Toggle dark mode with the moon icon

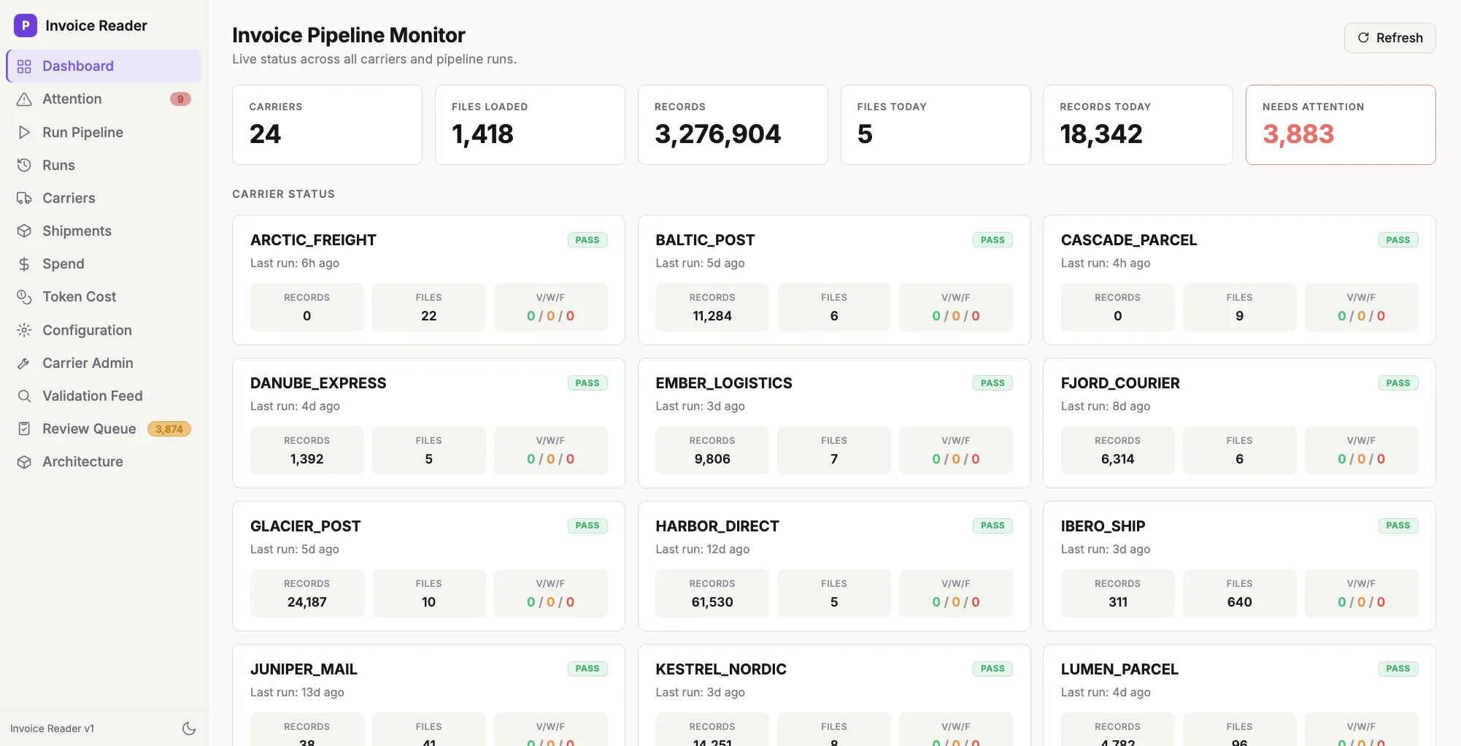tap(189, 728)
